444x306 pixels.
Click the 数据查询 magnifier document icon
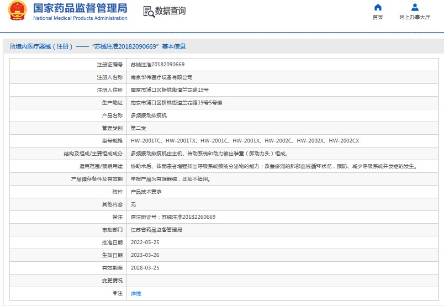tap(148, 12)
